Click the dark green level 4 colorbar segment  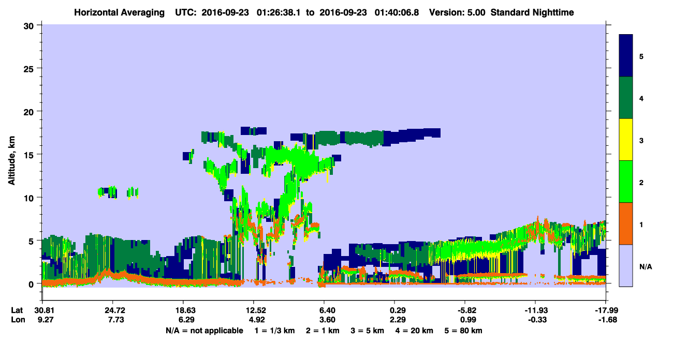point(626,98)
